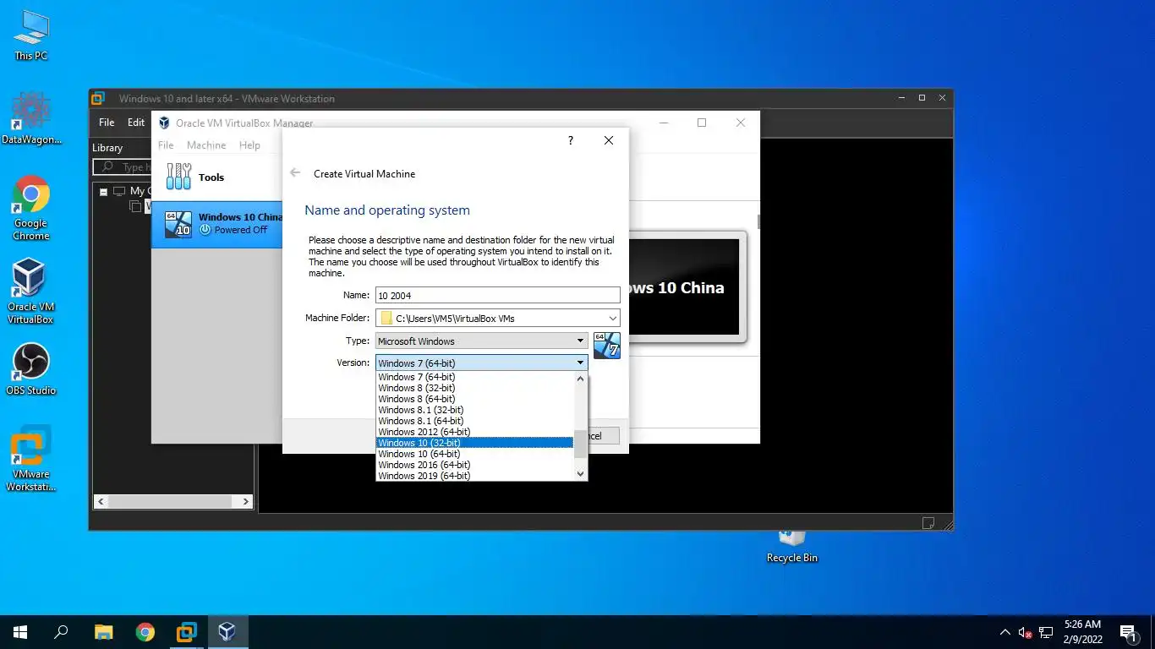
Task: Click the Name input field
Action: click(497, 296)
